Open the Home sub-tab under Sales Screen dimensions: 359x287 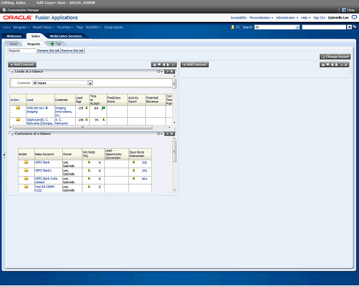pyautogui.click(x=13, y=44)
